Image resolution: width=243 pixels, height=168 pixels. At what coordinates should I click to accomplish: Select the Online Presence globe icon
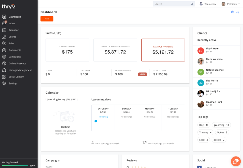click(x=4, y=63)
